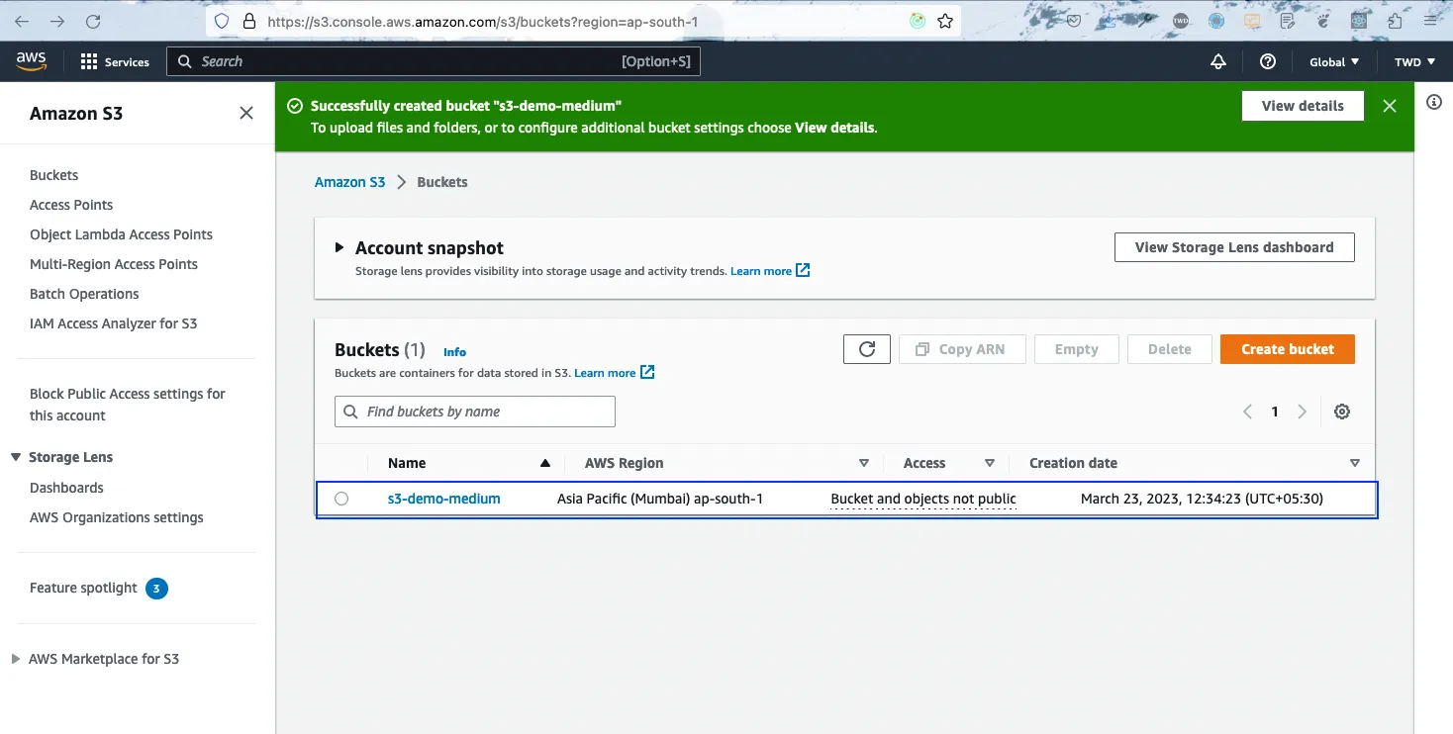Open bucket table preferences gear
Screen dimensions: 1453x734
tap(1342, 412)
